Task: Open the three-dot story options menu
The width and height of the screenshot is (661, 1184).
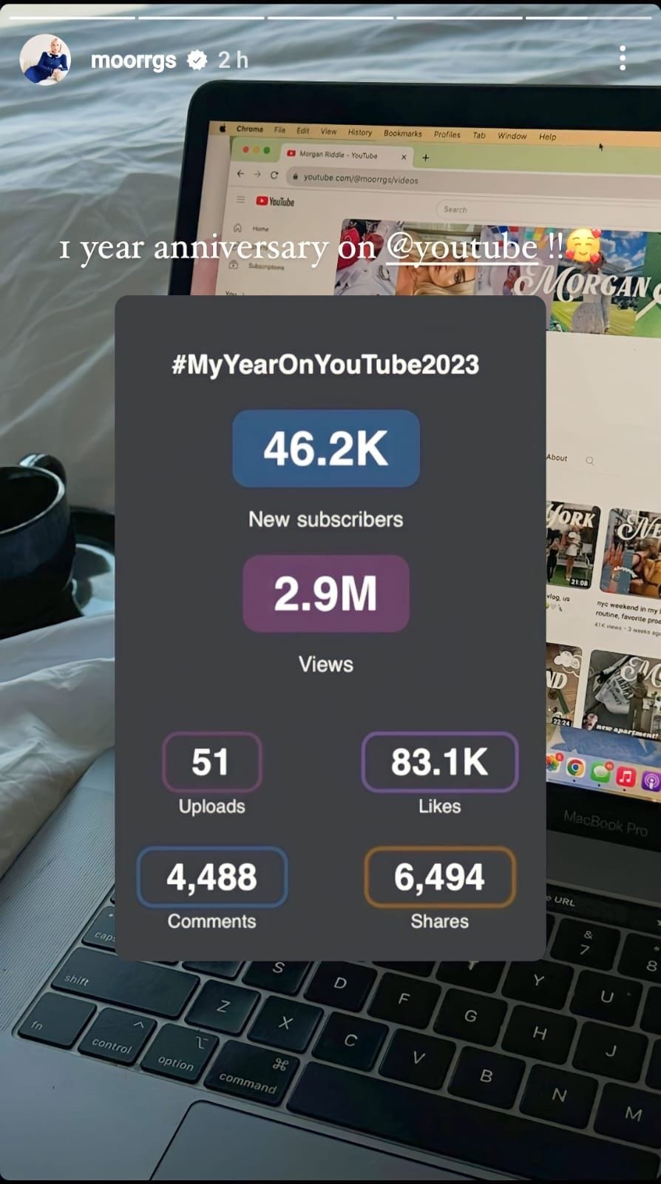Action: click(x=623, y=58)
